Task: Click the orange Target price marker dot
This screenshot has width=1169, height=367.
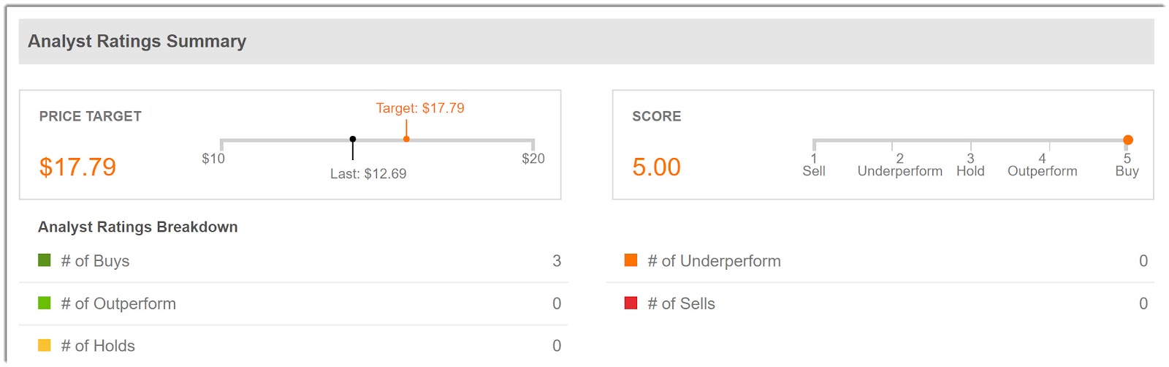Action: point(406,139)
